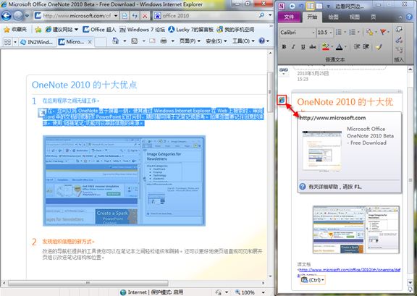The height and width of the screenshot is (296, 417).
Task: Open the 安全(S) menu in IE
Action: [216, 41]
